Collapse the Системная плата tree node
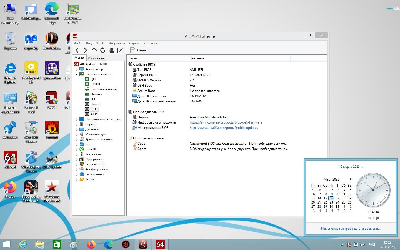Screen dimensions: 400x250 77,74
